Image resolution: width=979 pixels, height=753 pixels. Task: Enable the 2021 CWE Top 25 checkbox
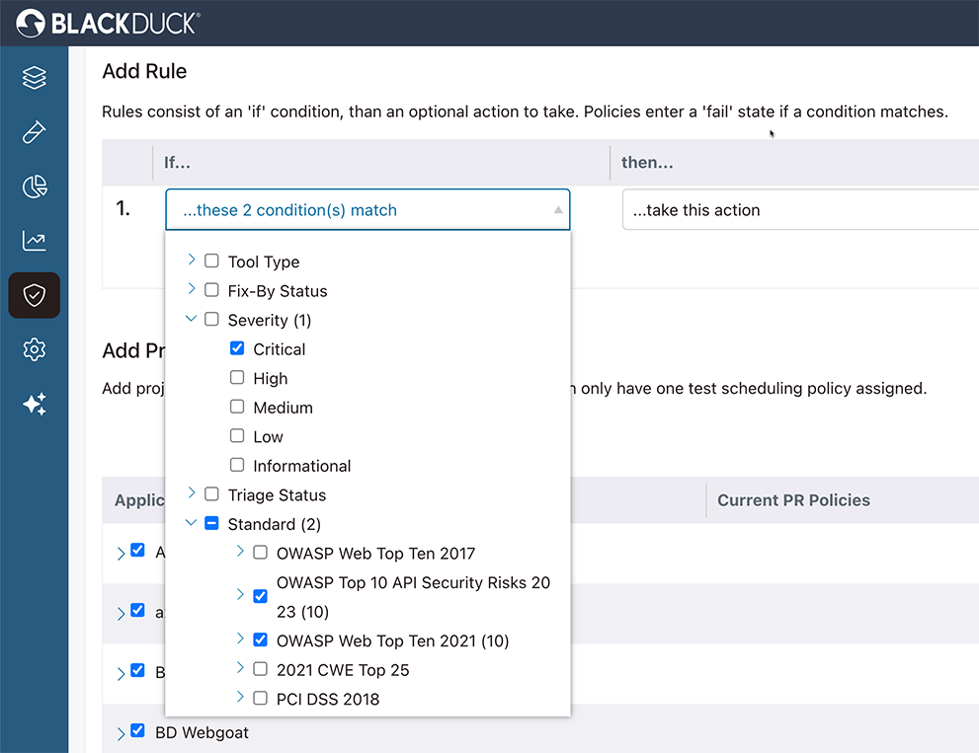pos(260,669)
